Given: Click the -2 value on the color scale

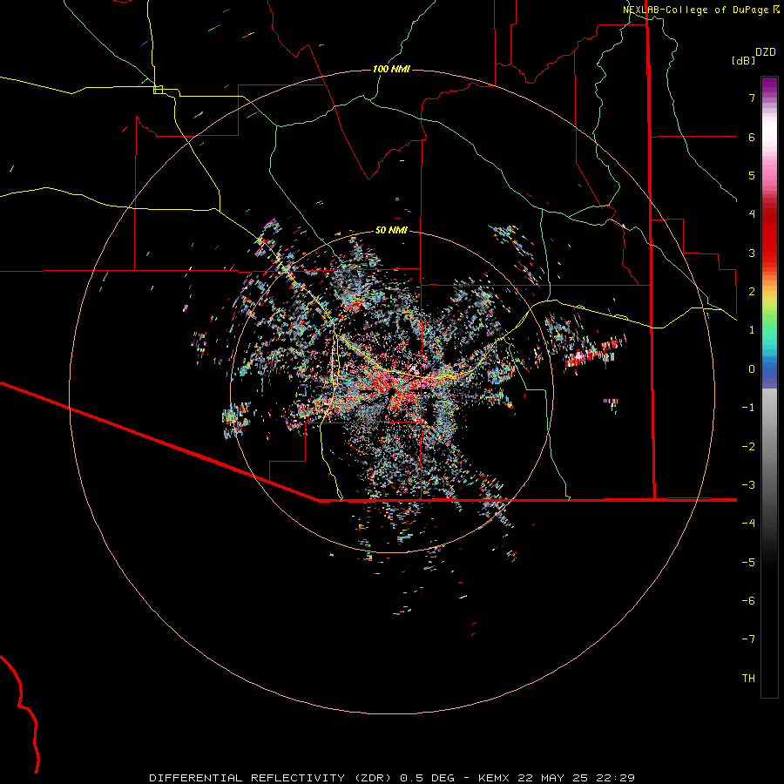Looking at the screenshot, I should point(748,447).
